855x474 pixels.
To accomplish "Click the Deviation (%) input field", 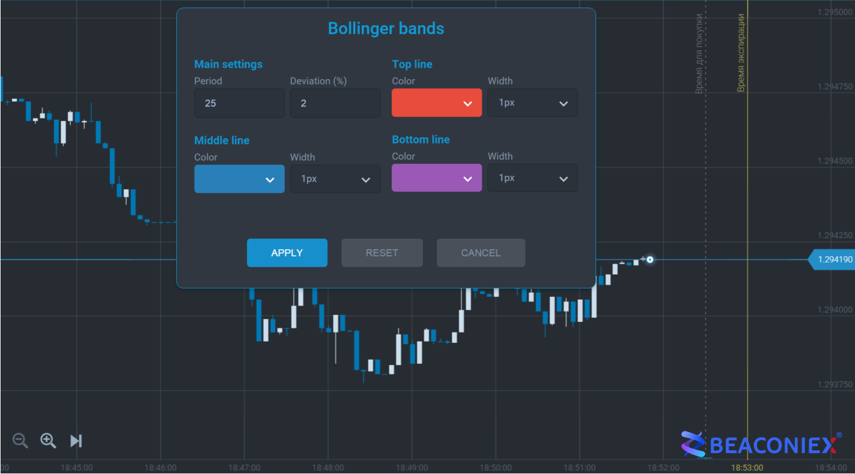I will [x=335, y=103].
